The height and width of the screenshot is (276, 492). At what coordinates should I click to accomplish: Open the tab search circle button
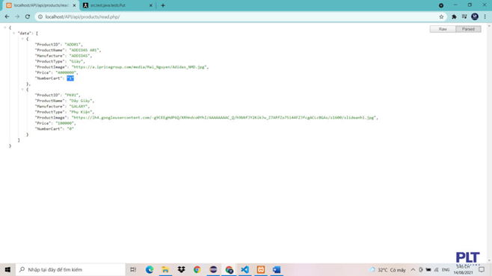pos(441,5)
